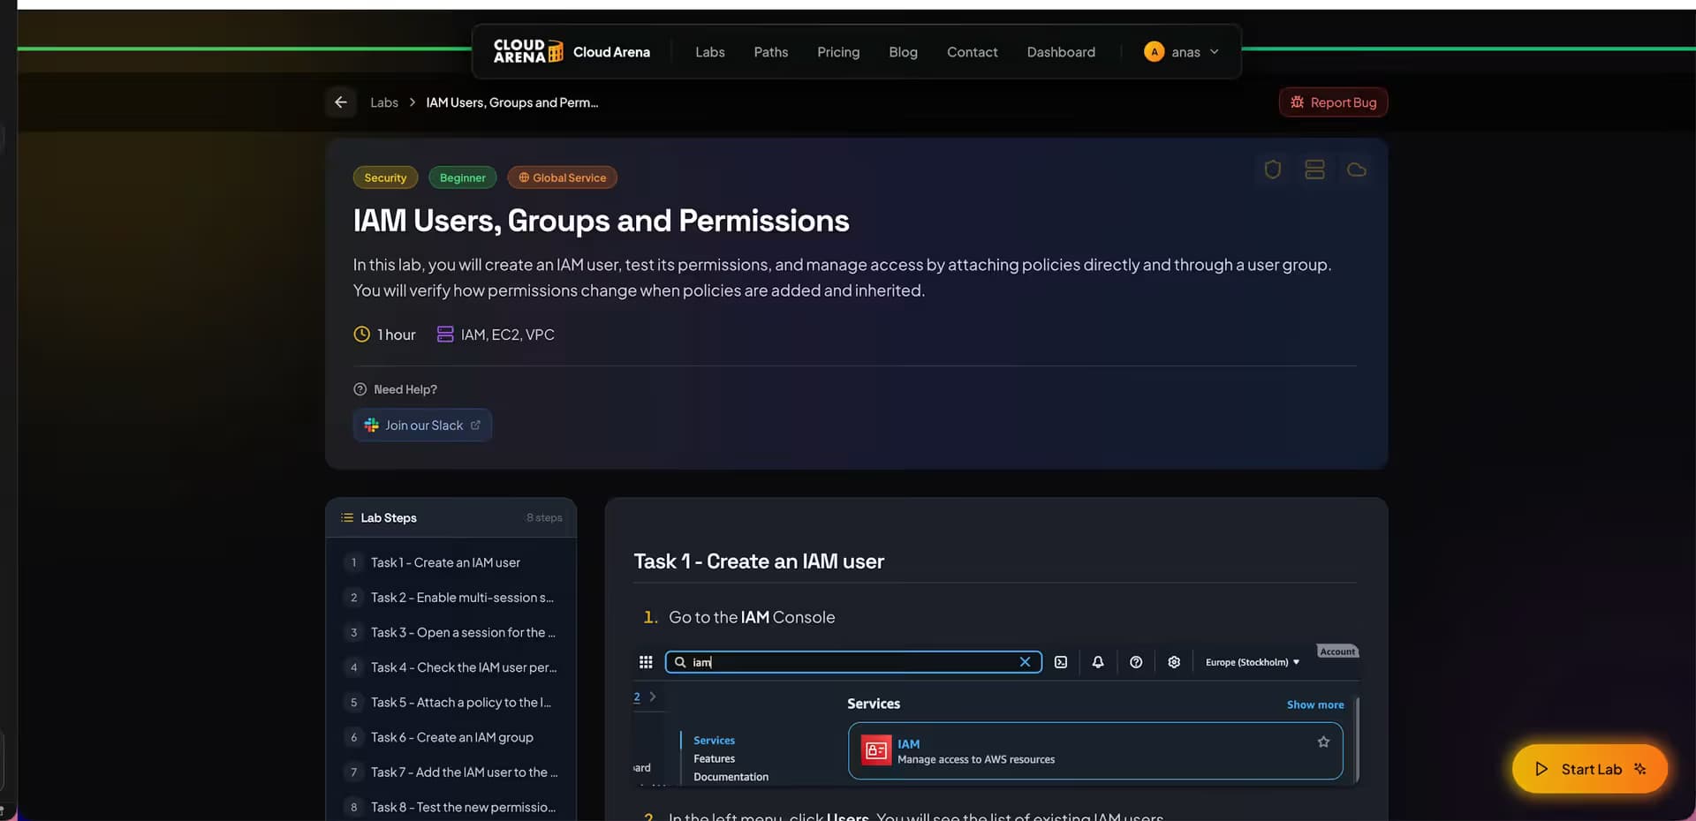Click the '8 steps' count label

(544, 518)
